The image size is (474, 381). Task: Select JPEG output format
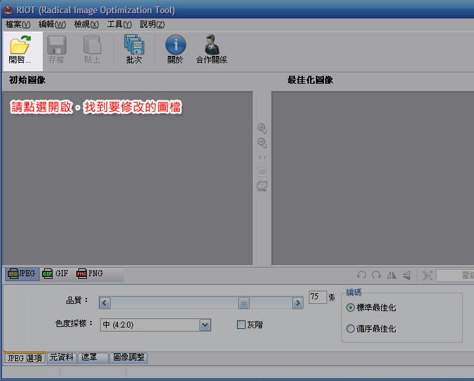[x=22, y=274]
